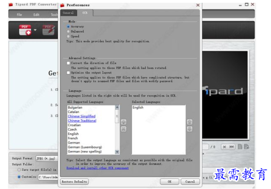The image size is (271, 189).
Task: Select English in Selected Languages list
Action: pyautogui.click(x=138, y=107)
